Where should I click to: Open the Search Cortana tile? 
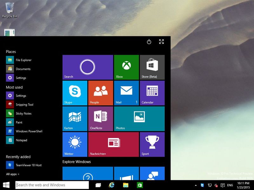tap(88, 67)
